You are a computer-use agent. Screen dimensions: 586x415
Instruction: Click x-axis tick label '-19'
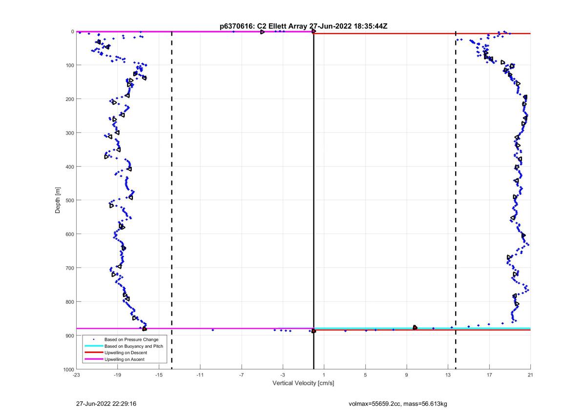pos(117,375)
